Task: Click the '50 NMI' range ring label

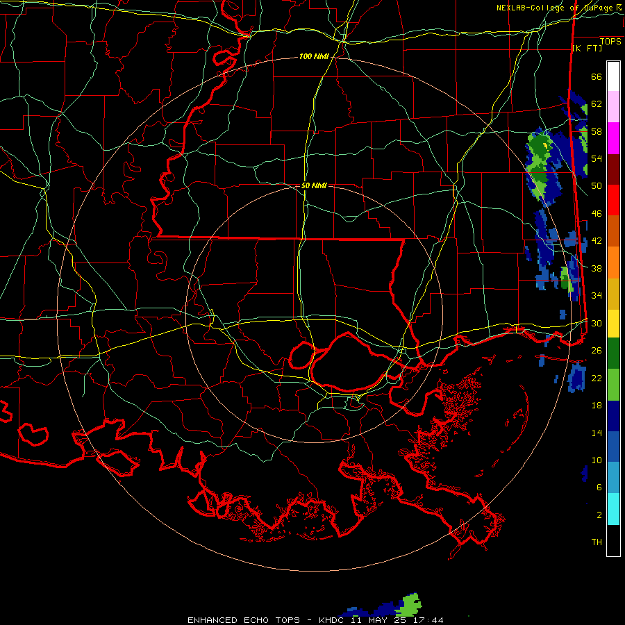Action: [314, 185]
